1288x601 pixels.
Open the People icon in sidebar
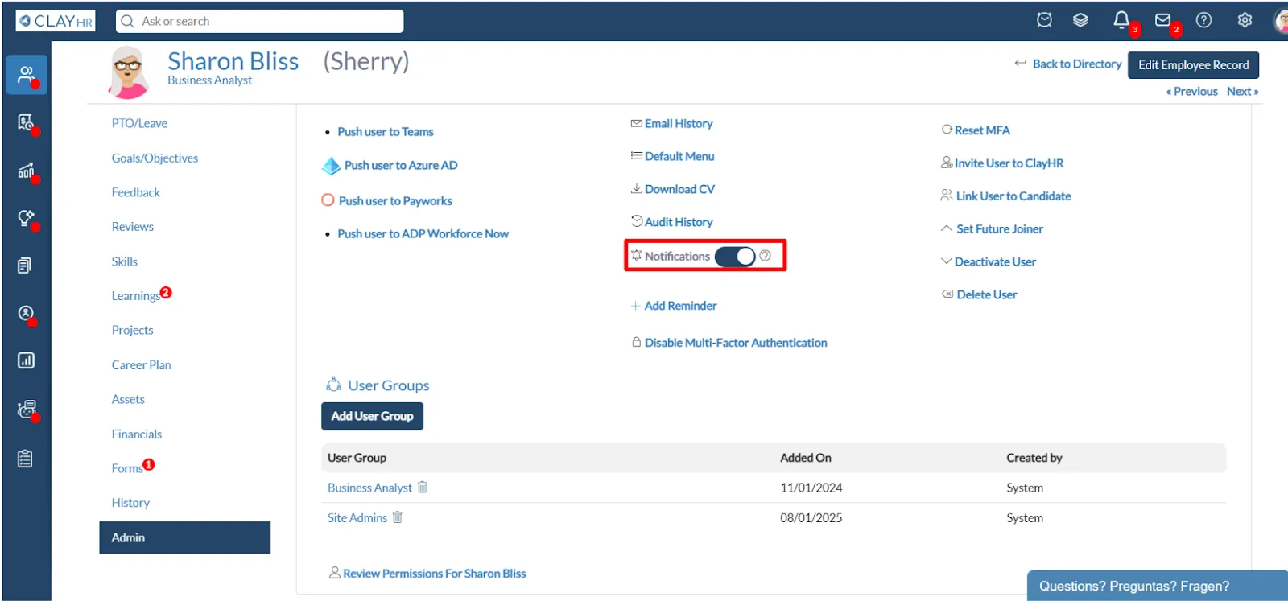point(27,75)
